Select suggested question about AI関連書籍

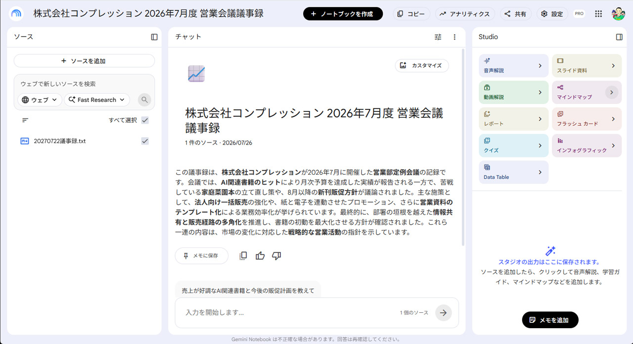click(x=248, y=291)
